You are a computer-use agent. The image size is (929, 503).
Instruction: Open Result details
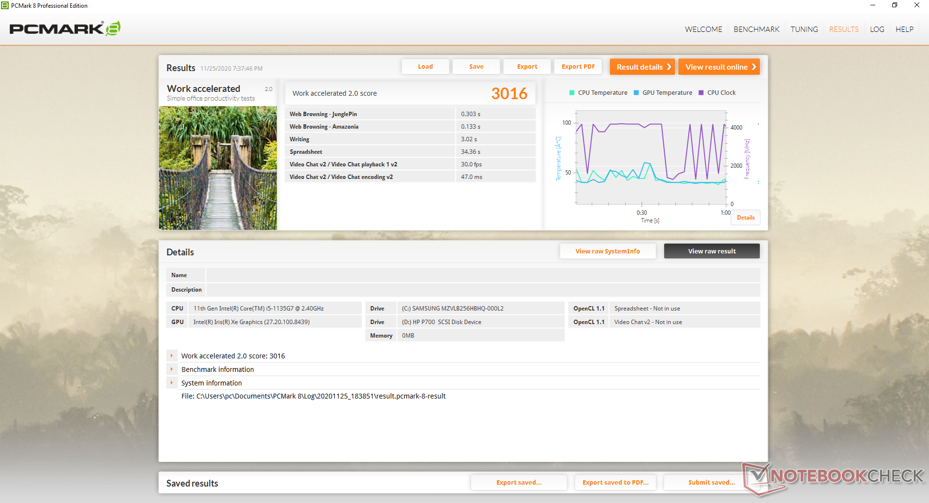[x=642, y=67]
